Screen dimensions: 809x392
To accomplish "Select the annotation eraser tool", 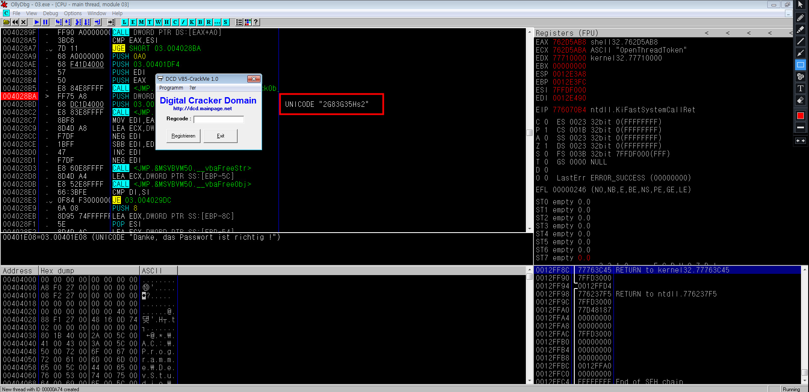I will (x=801, y=100).
